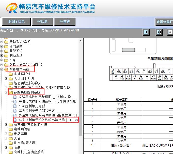Select the 车身 folder icon
The width and height of the screenshot is (173, 154).
6,60
